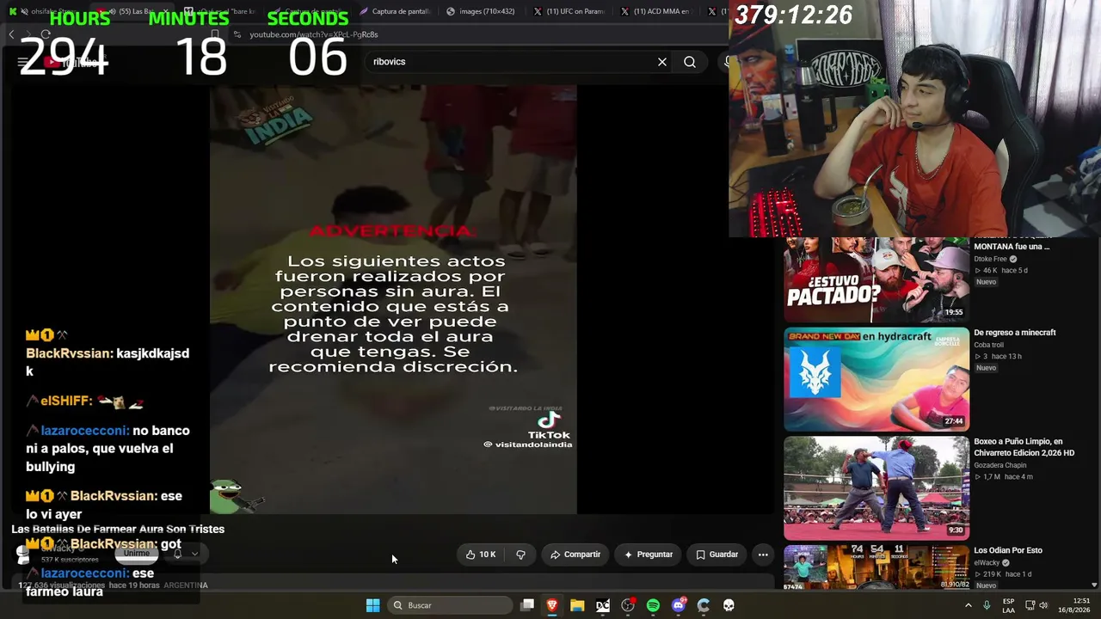The image size is (1101, 619).
Task: Open volume control in the tray
Action: click(x=1044, y=605)
